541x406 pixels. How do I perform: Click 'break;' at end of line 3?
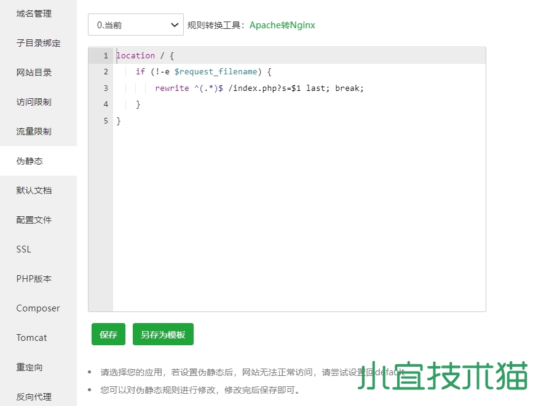coord(349,88)
